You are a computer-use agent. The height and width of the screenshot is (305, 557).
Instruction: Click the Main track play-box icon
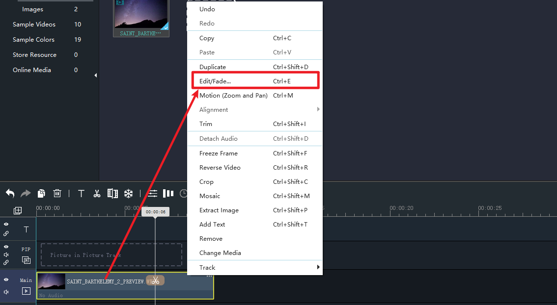26,291
